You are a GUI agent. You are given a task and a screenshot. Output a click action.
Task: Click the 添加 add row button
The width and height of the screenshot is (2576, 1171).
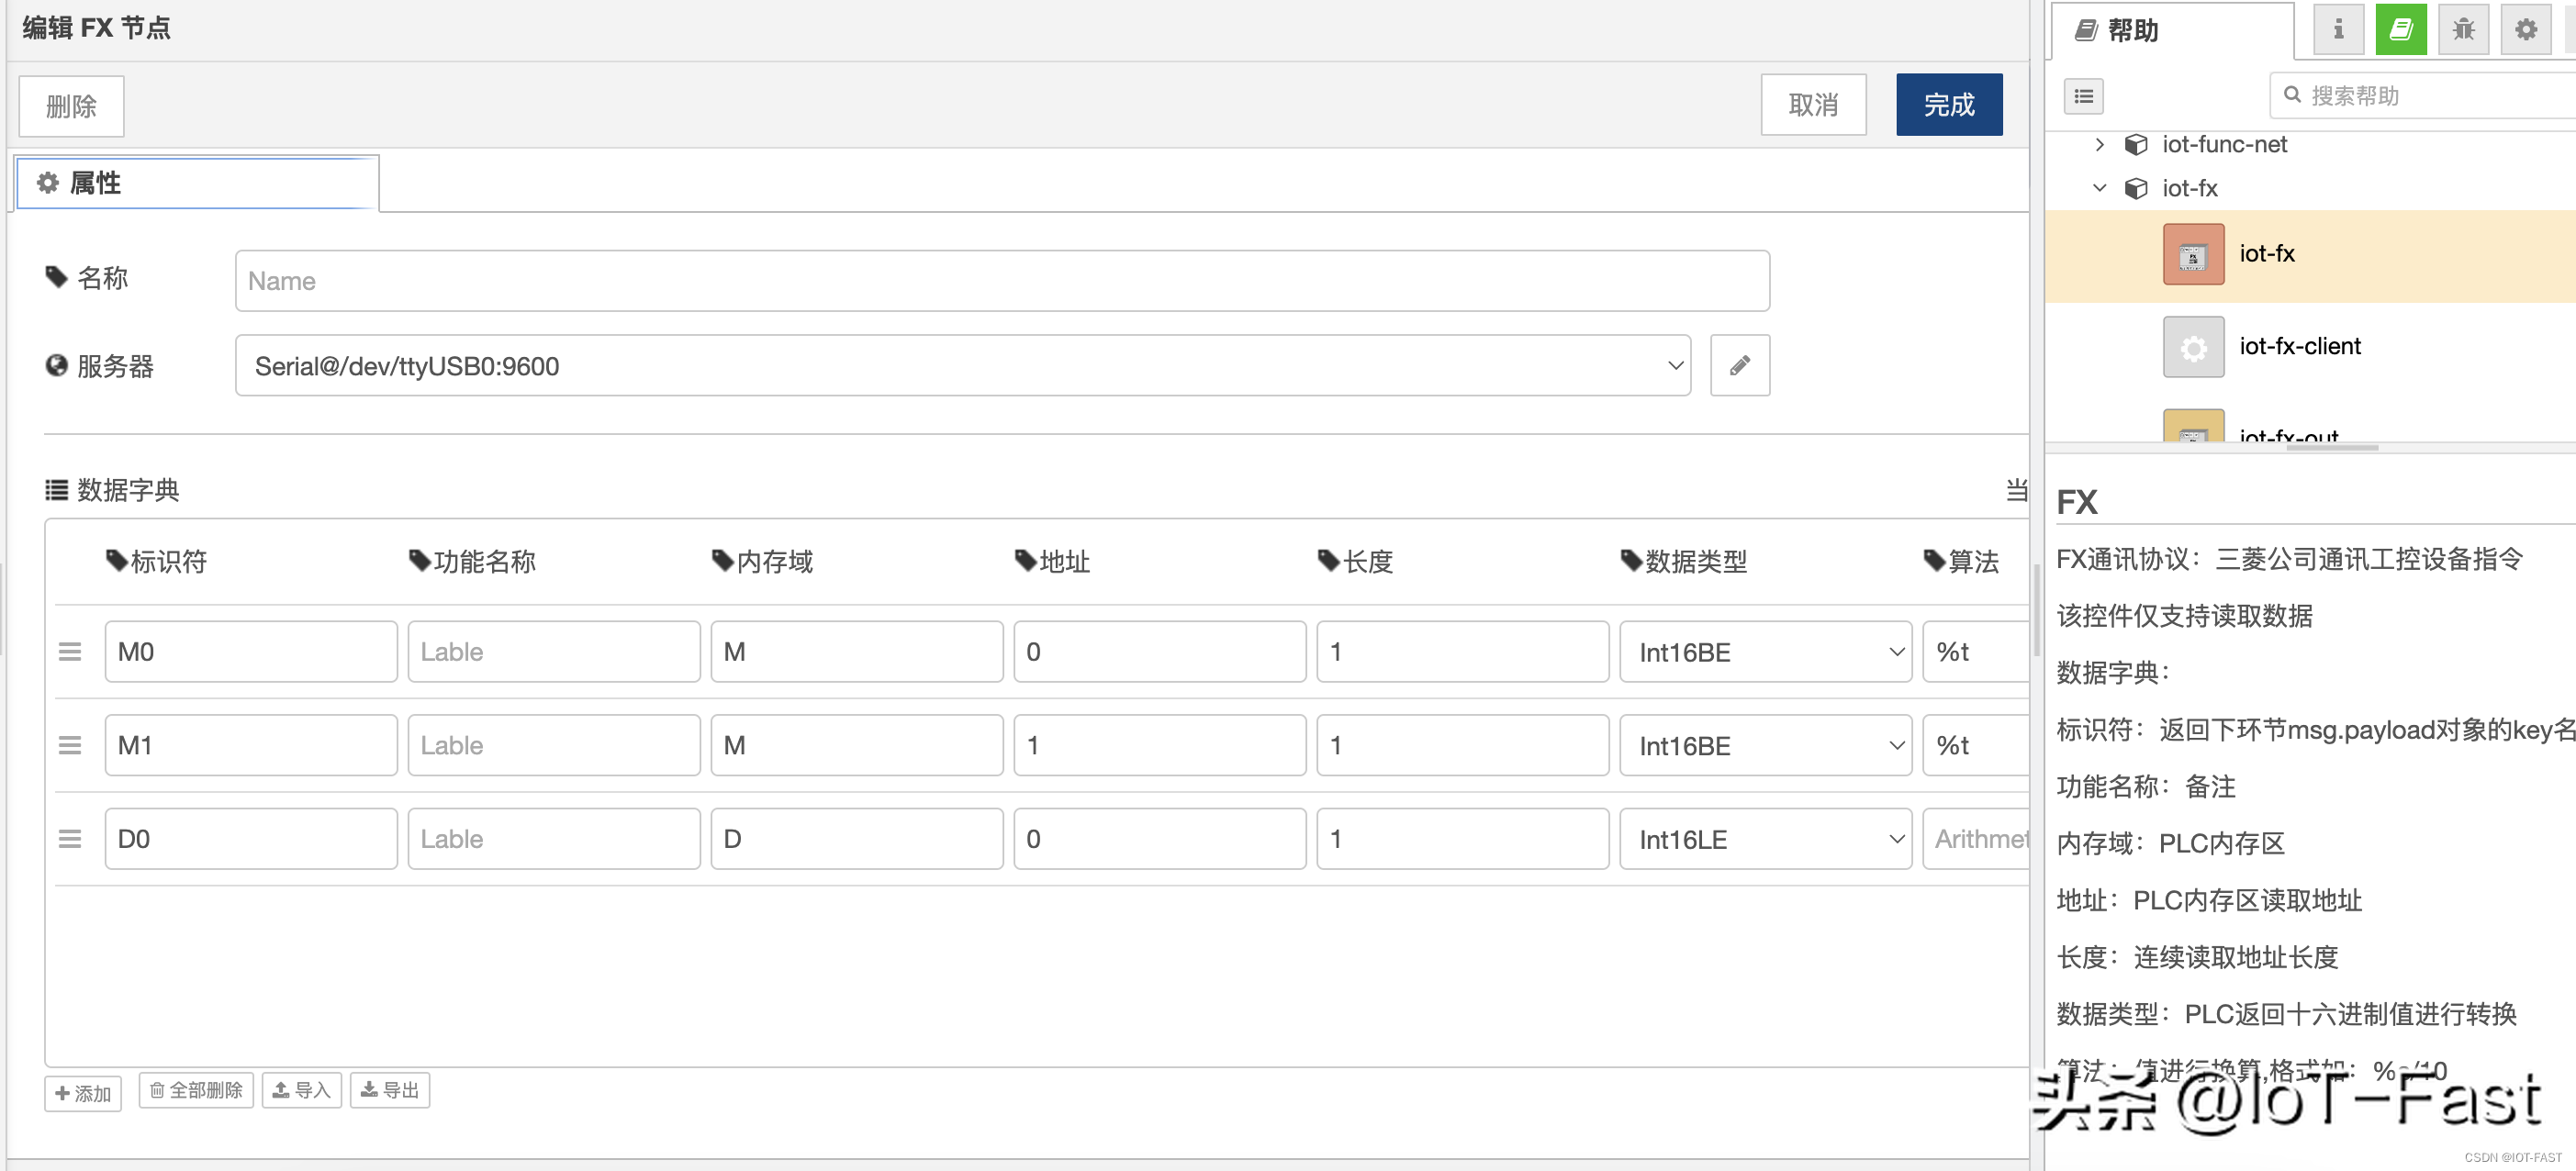pos(83,1093)
